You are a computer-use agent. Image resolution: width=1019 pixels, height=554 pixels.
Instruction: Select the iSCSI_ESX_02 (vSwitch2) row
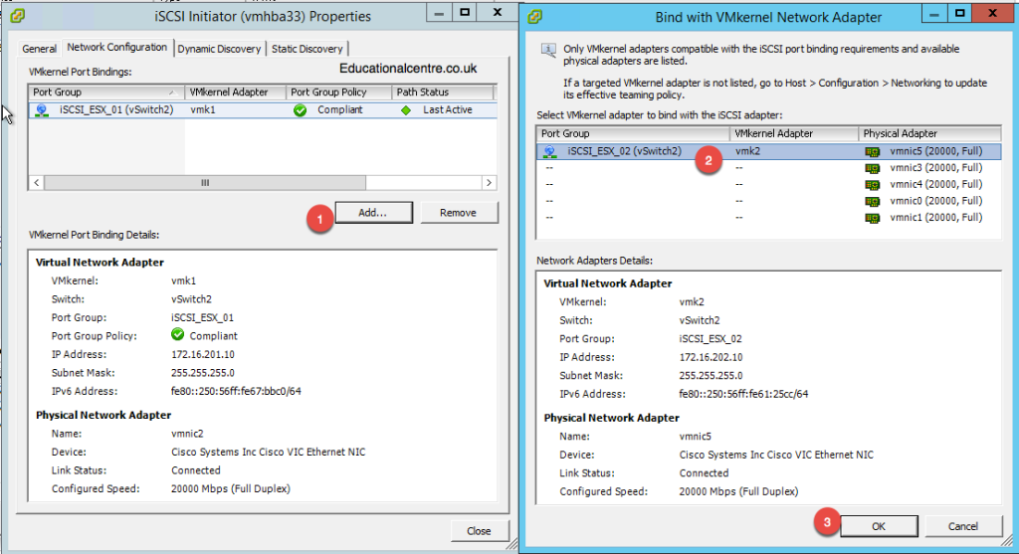[769, 151]
